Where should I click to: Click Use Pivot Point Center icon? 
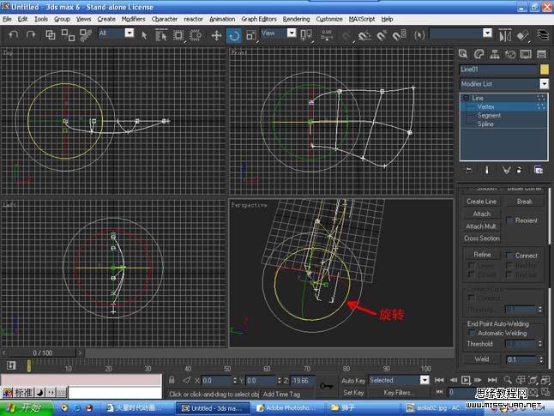[306, 35]
